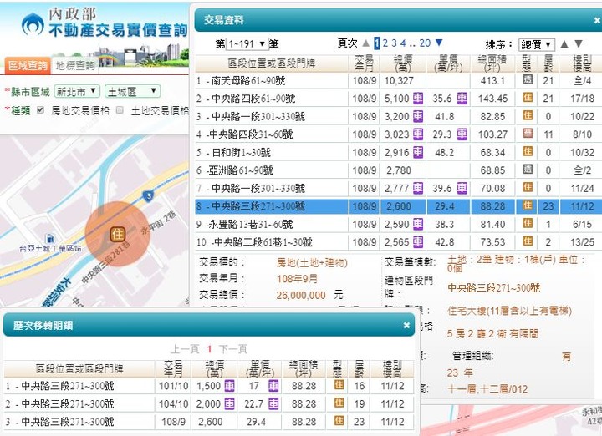Go to page 3 of results
Image resolution: width=602 pixels, height=436 pixels.
tap(394, 43)
